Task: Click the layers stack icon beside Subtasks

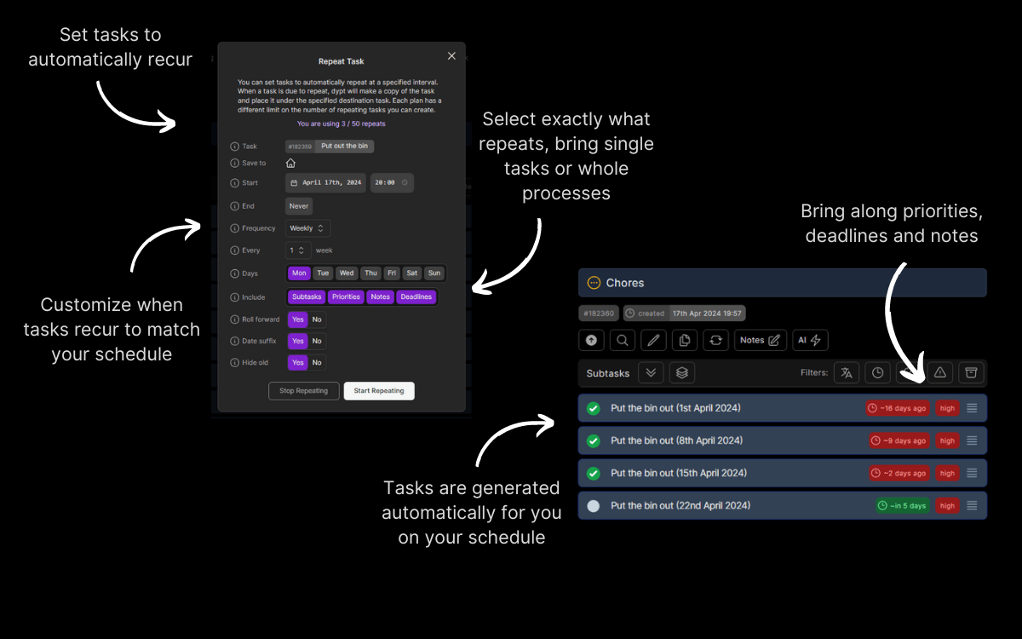Action: pyautogui.click(x=682, y=373)
